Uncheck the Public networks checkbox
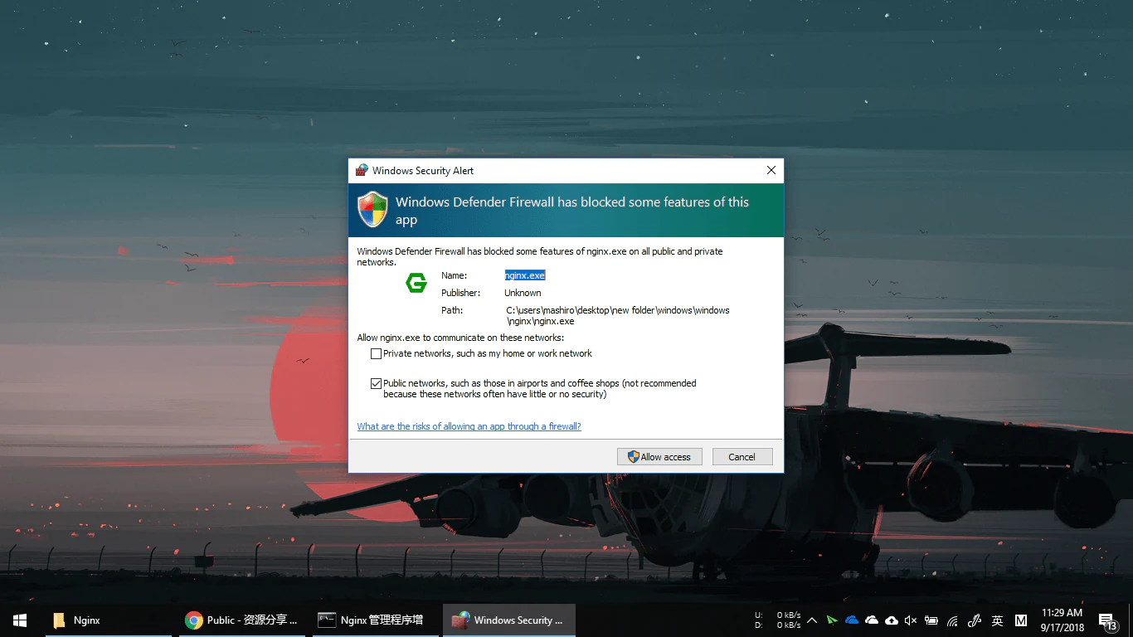The image size is (1133, 637). (377, 384)
